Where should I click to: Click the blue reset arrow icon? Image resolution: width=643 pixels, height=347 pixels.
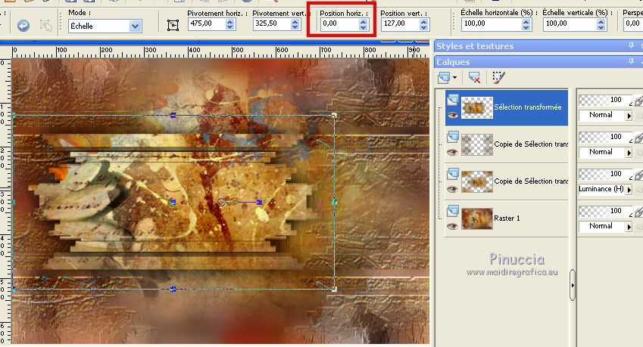(x=23, y=26)
